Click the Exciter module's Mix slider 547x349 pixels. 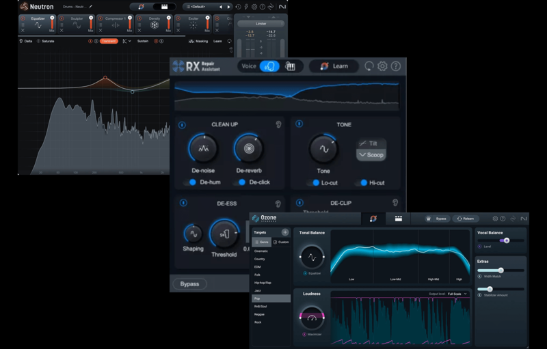[208, 23]
